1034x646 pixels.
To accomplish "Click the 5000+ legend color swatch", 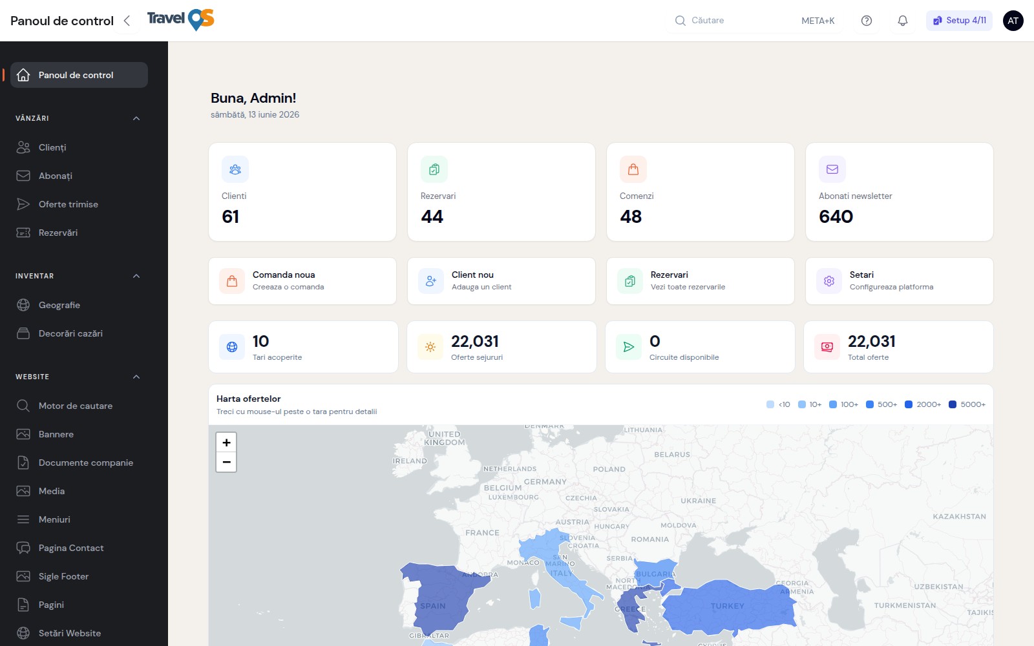I will (953, 404).
